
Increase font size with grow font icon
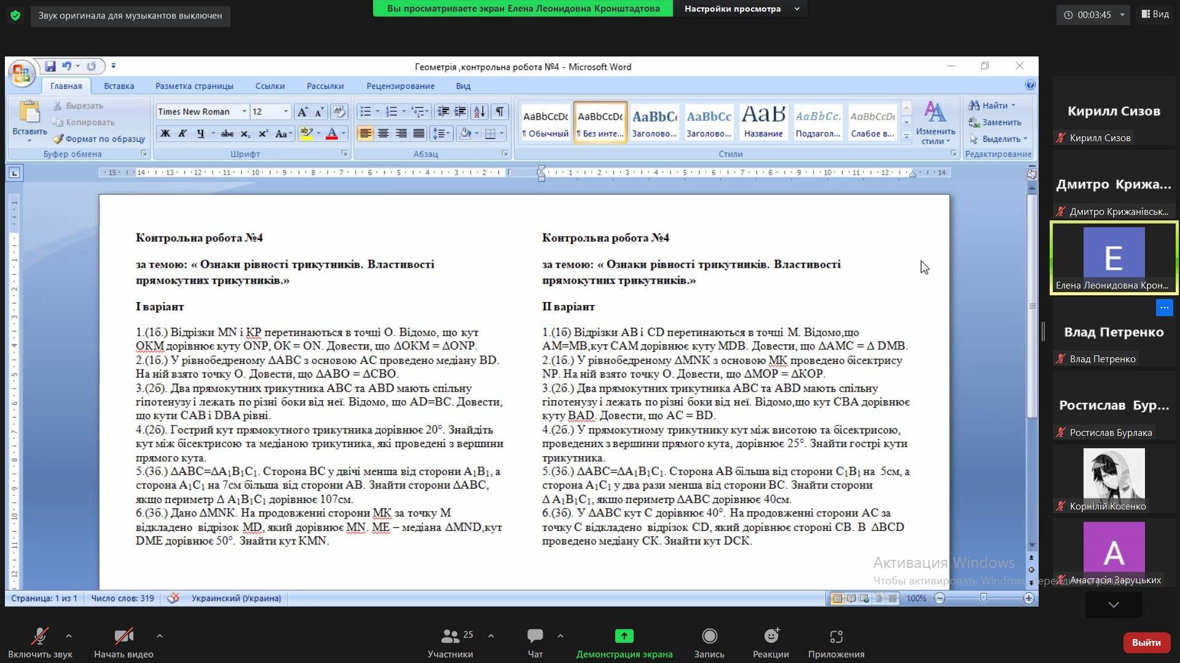pos(302,112)
